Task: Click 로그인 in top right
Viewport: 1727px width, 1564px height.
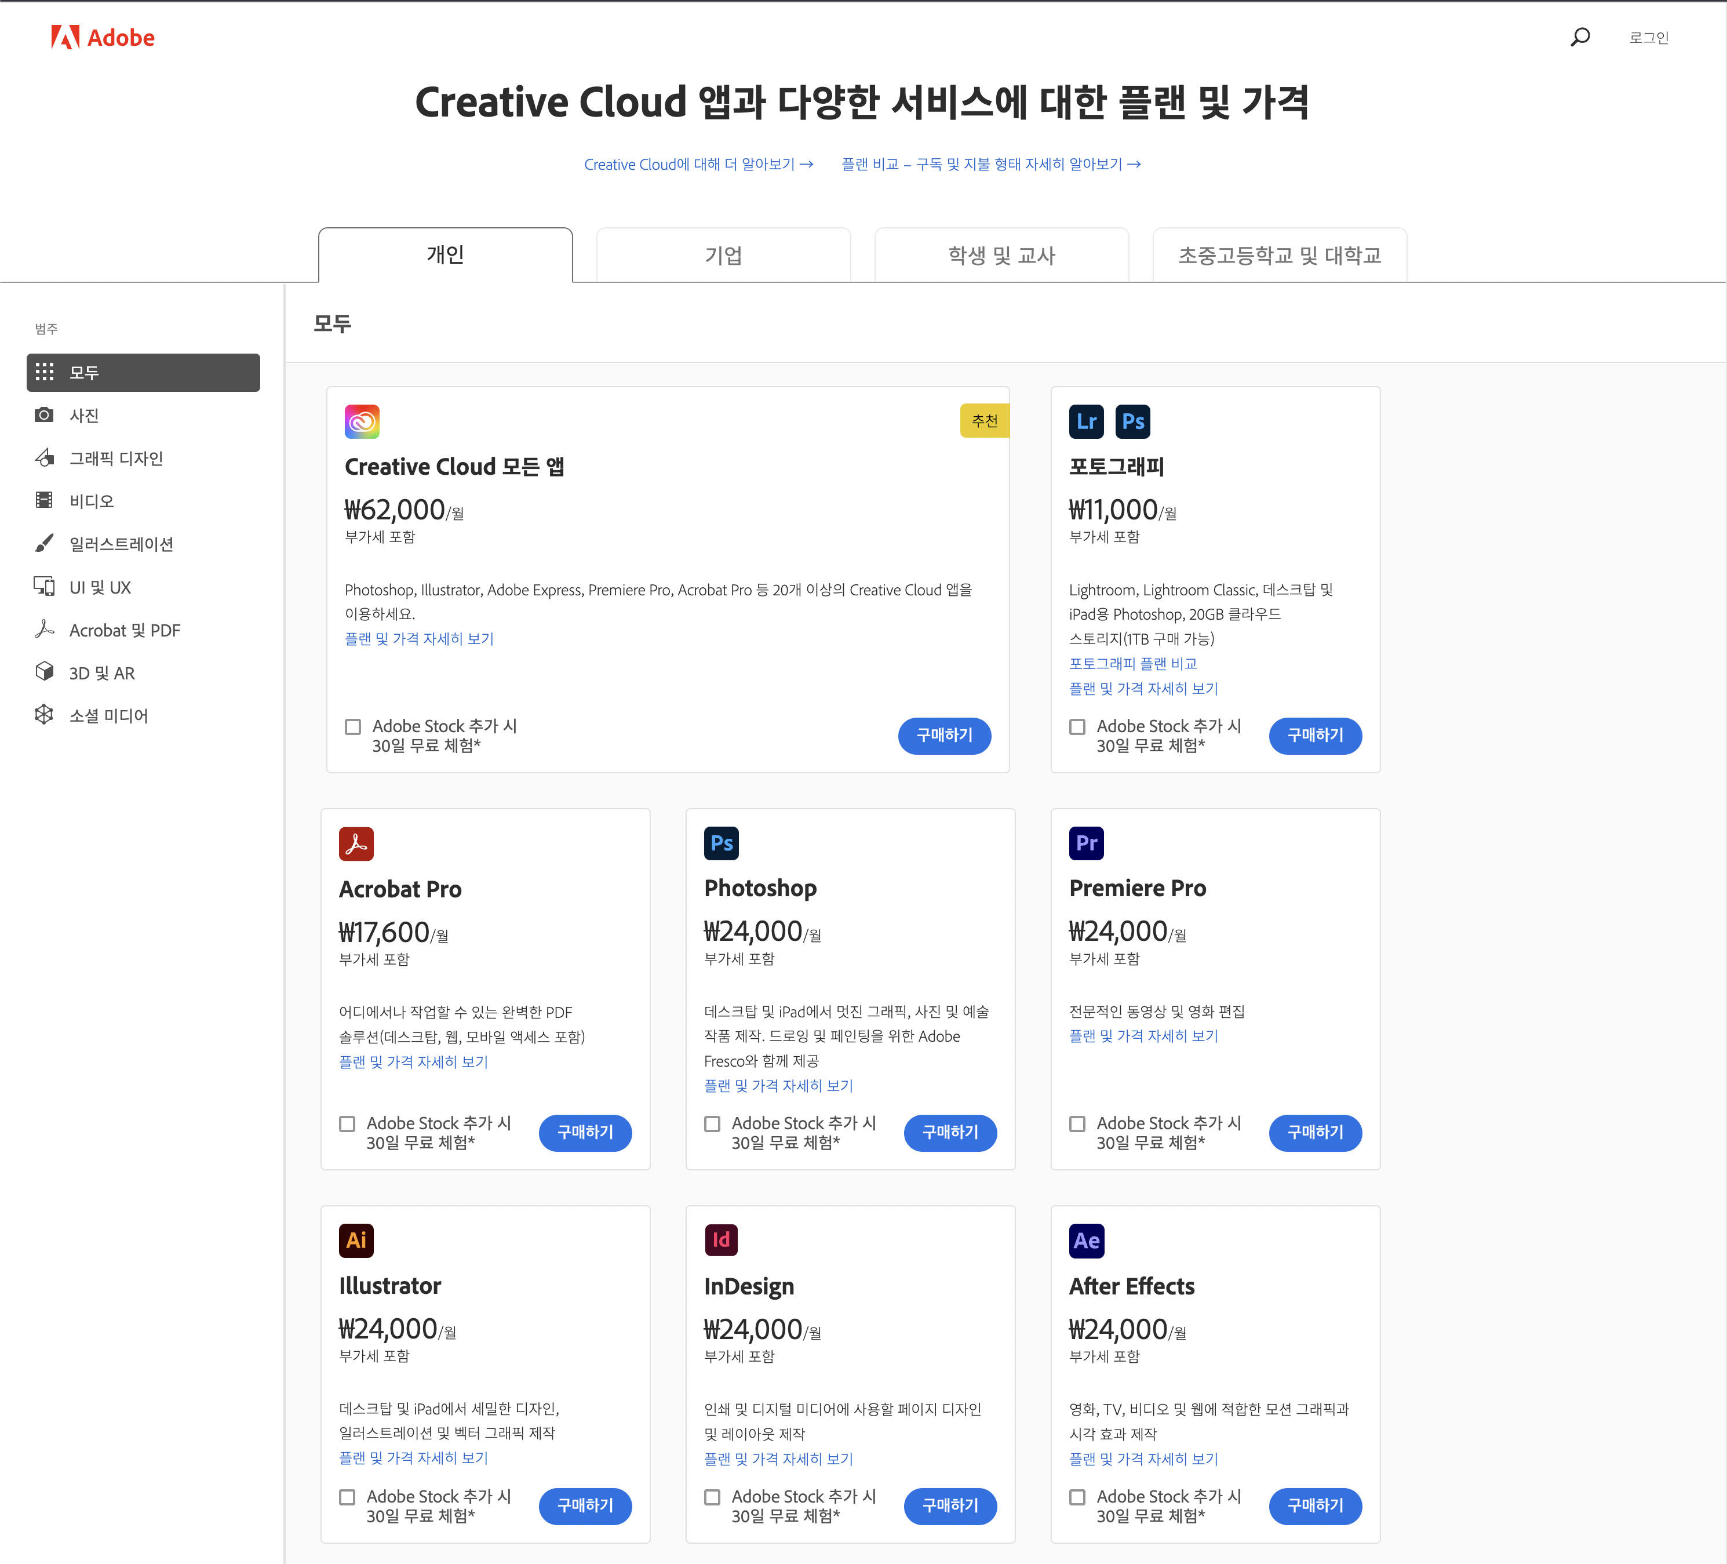Action: (1648, 38)
